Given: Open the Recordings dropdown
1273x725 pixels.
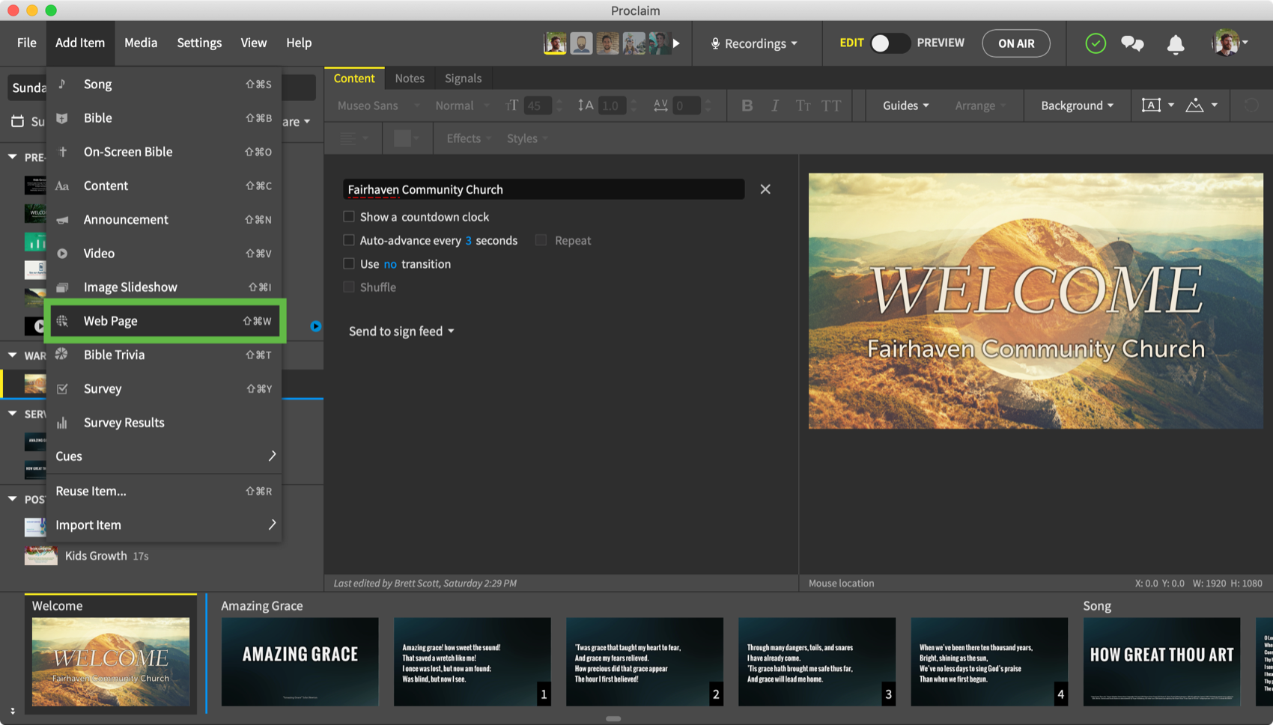Looking at the screenshot, I should [x=755, y=43].
